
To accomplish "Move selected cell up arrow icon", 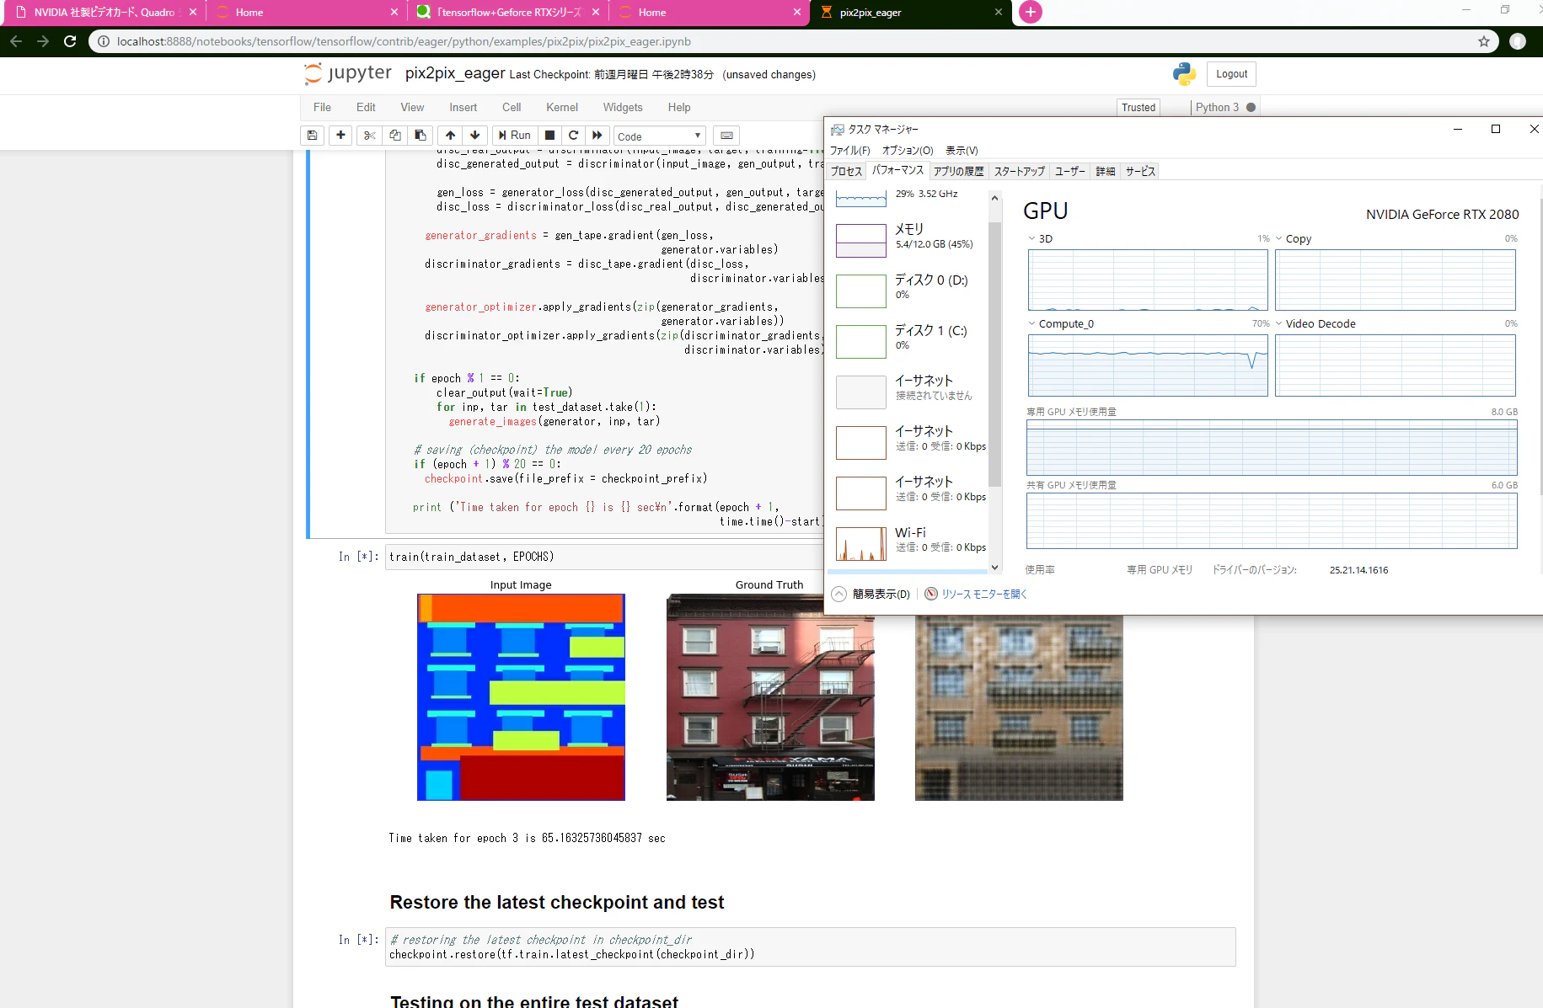I will click(450, 136).
